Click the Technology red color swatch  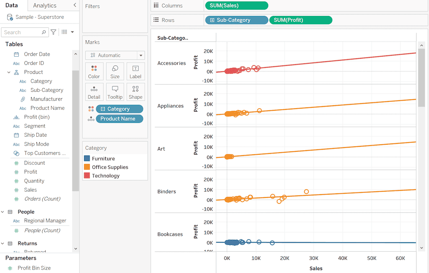[x=87, y=176]
